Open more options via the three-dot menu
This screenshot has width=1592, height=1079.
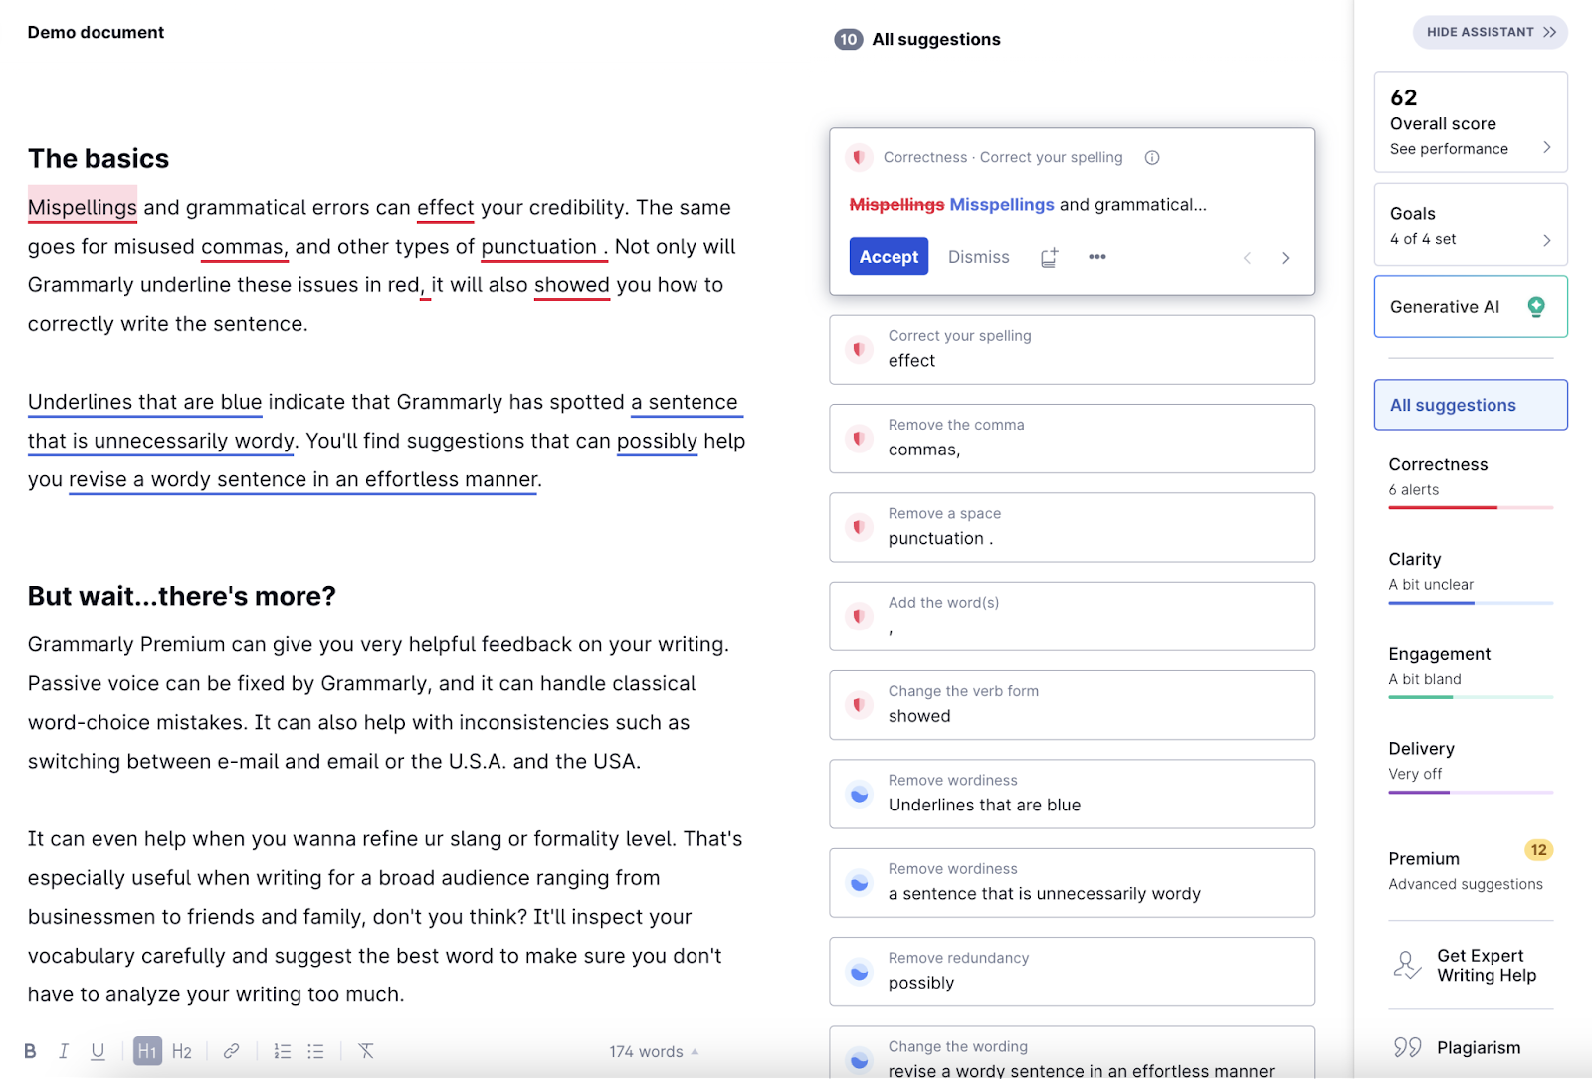pos(1097,257)
